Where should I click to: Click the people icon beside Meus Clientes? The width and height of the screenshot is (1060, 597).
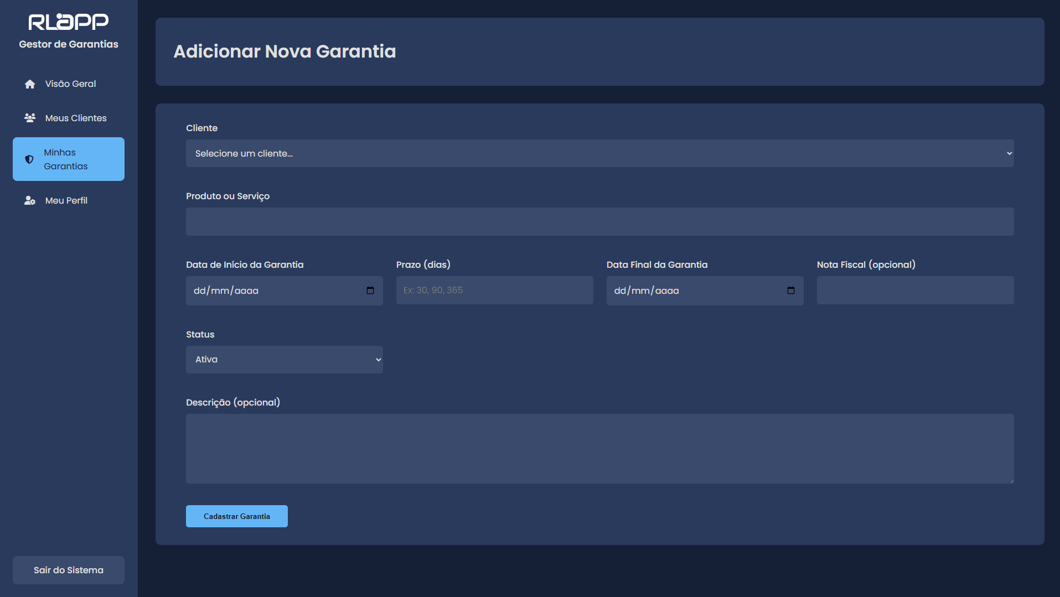coord(30,118)
